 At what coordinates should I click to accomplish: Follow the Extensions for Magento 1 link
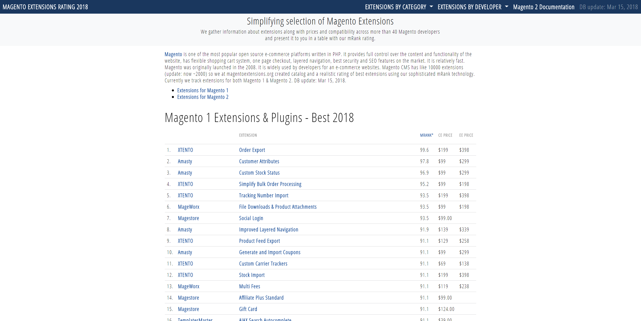pos(202,90)
